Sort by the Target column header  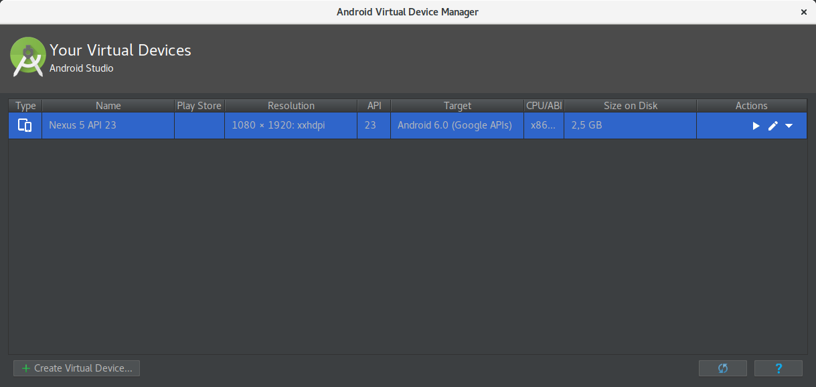tap(457, 106)
